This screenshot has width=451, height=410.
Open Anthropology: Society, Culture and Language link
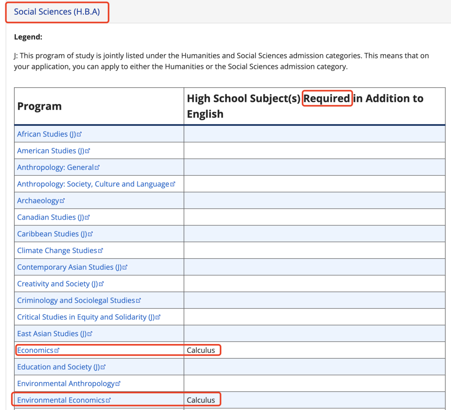point(93,184)
